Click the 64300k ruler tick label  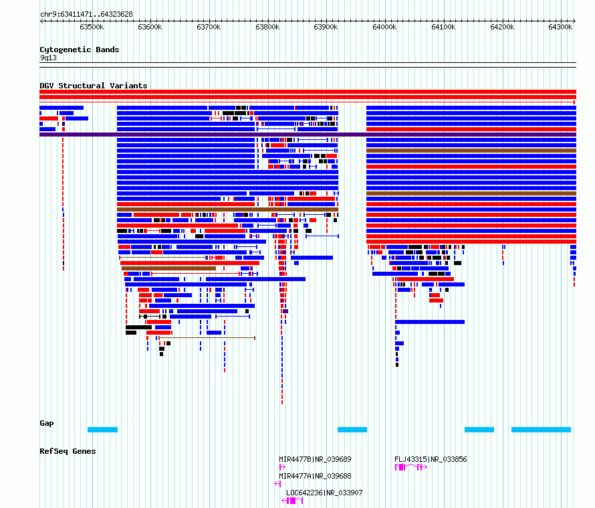click(x=560, y=27)
